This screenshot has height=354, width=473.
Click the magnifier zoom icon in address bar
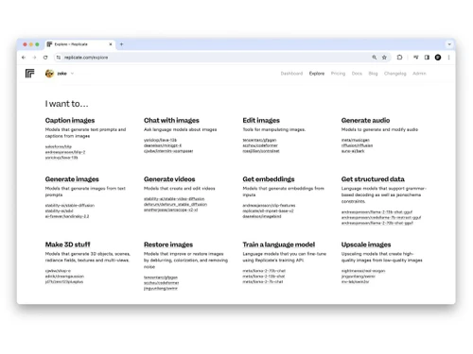coord(375,58)
